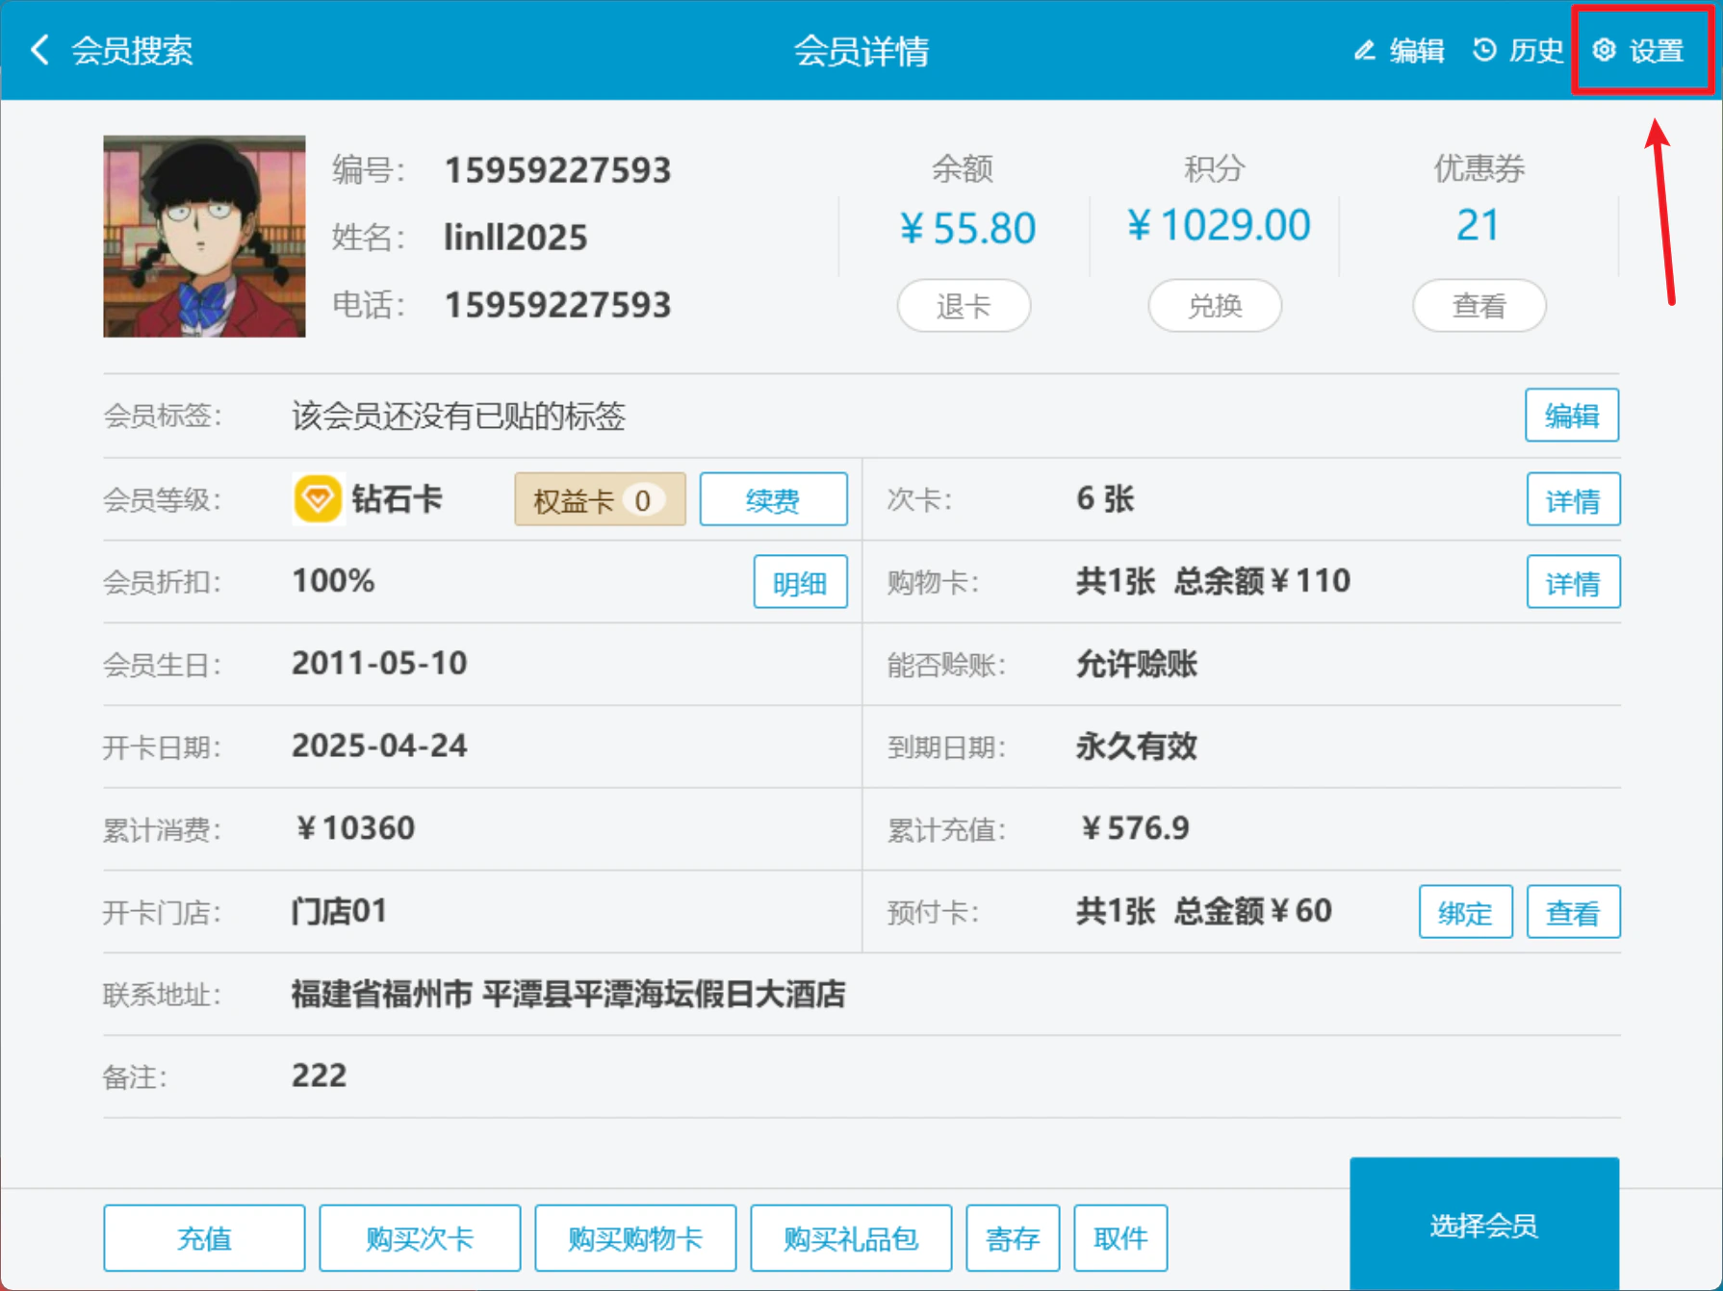Click 购买礼品包 button
The image size is (1723, 1291).
[851, 1238]
